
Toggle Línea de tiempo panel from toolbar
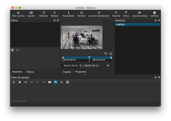(139, 14)
